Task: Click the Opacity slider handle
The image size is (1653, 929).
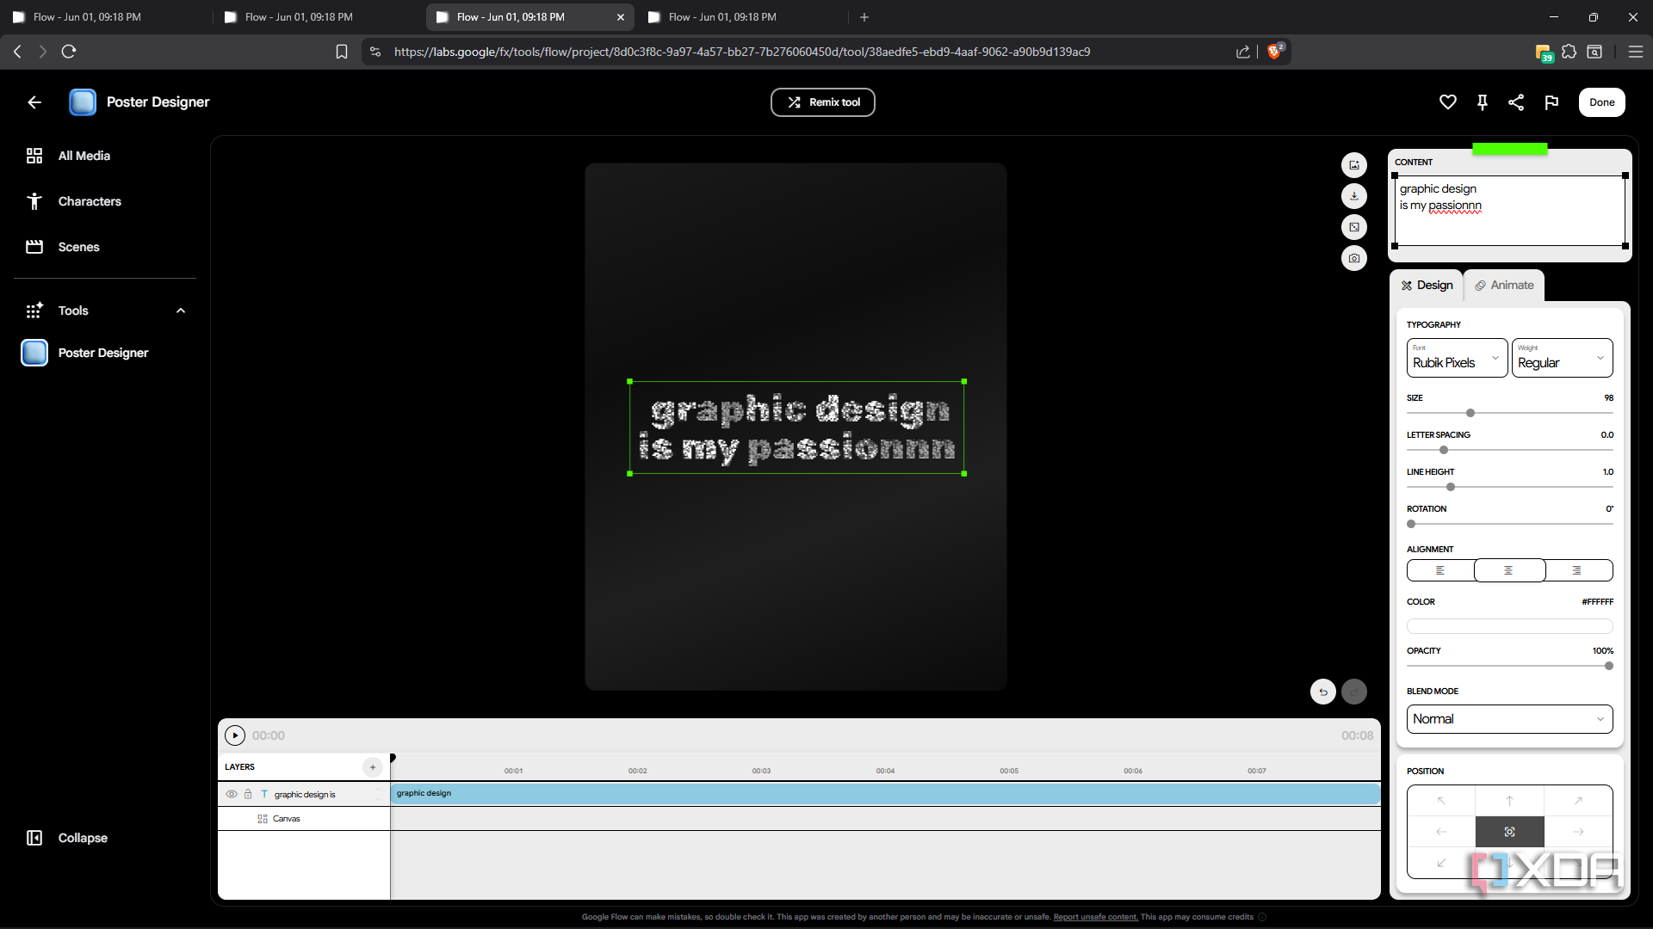Action: point(1609,666)
